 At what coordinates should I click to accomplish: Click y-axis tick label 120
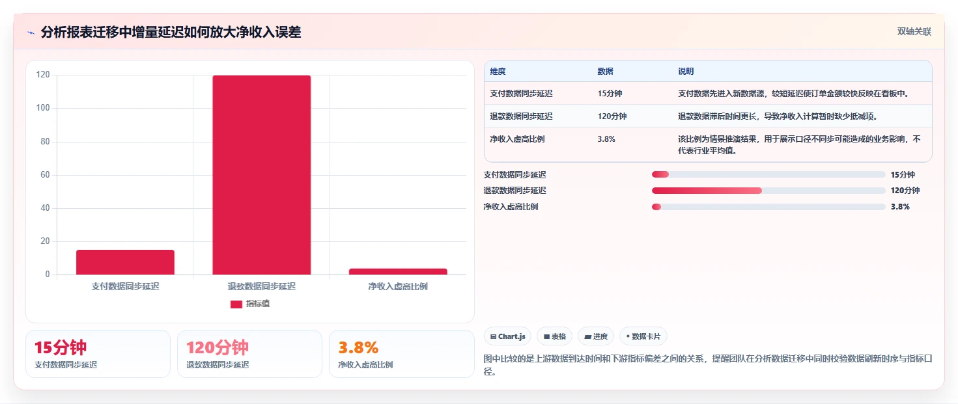point(43,75)
